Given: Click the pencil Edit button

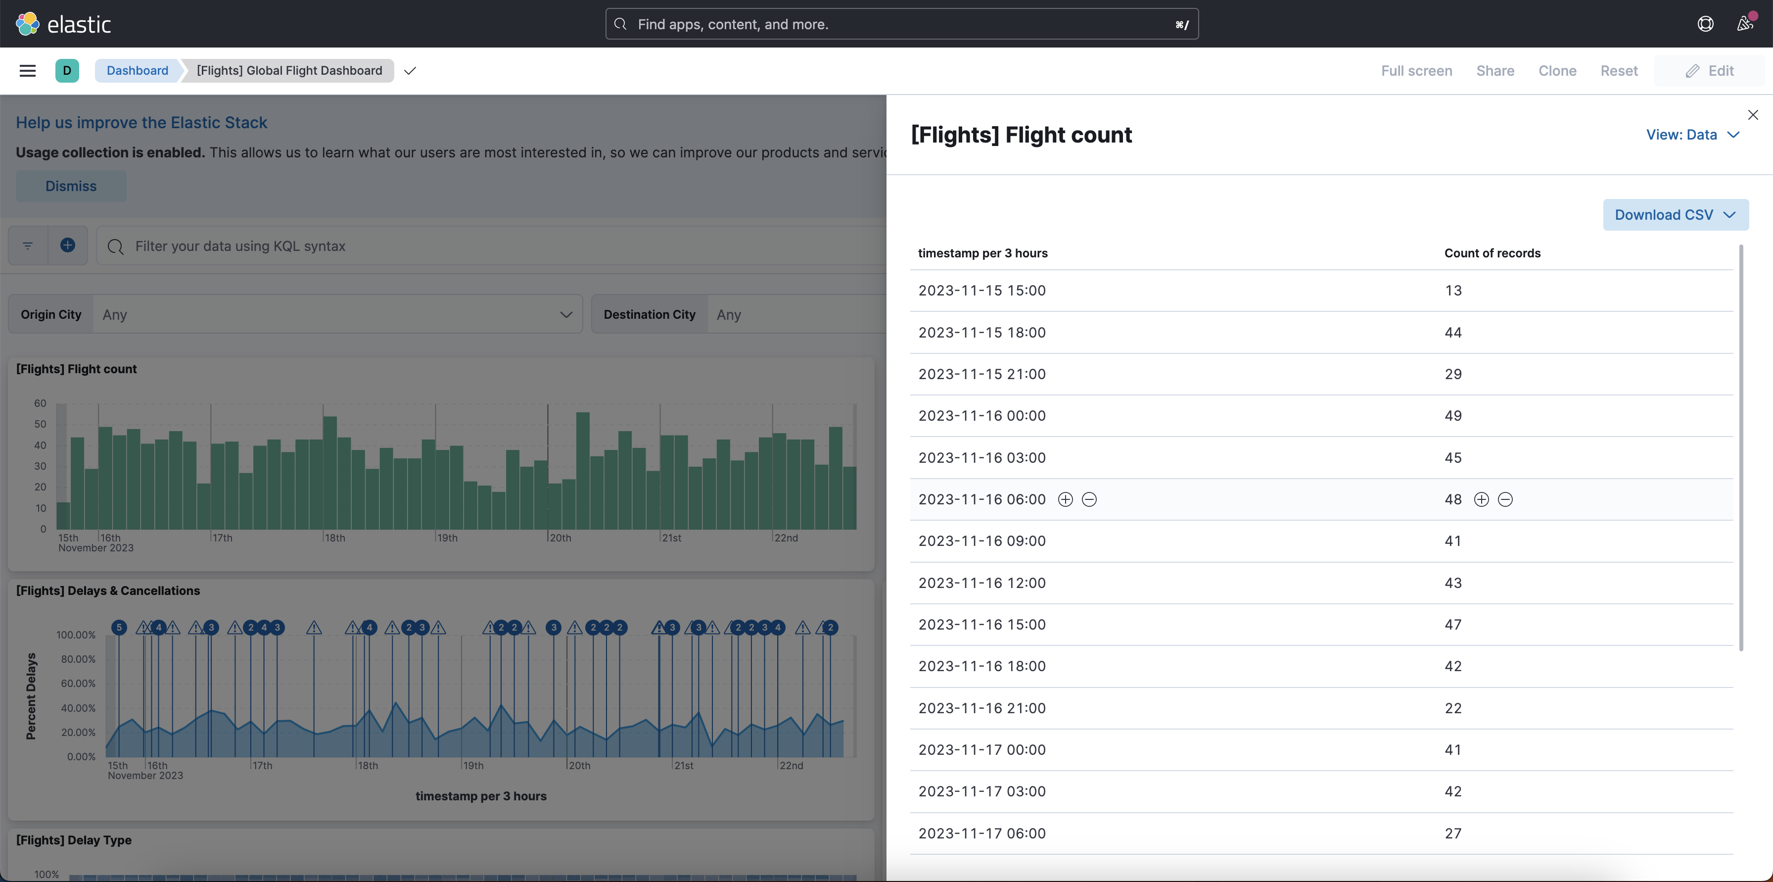Looking at the screenshot, I should coord(1710,71).
